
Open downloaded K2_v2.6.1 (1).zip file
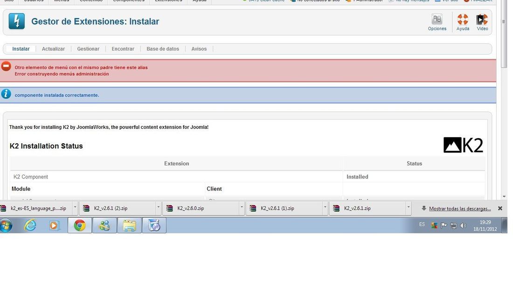(284, 208)
